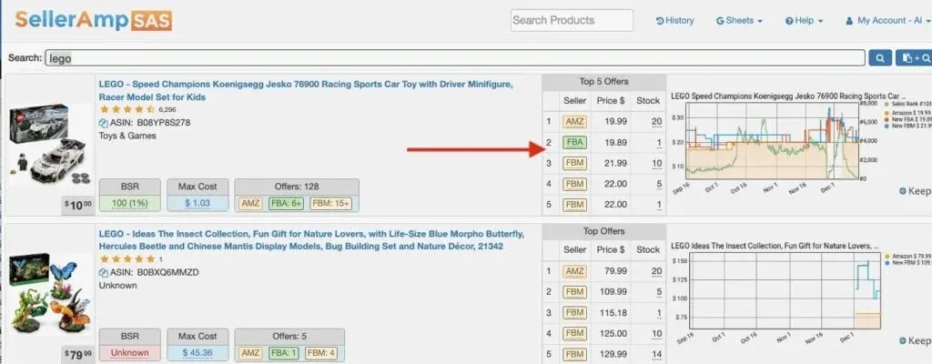Viewport: 932px width, 364px height.
Task: Click Max Cost value $ 1.03
Action: tap(198, 203)
